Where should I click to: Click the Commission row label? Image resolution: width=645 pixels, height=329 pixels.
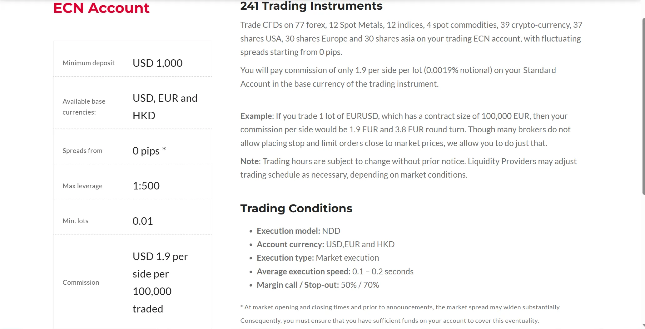[81, 282]
